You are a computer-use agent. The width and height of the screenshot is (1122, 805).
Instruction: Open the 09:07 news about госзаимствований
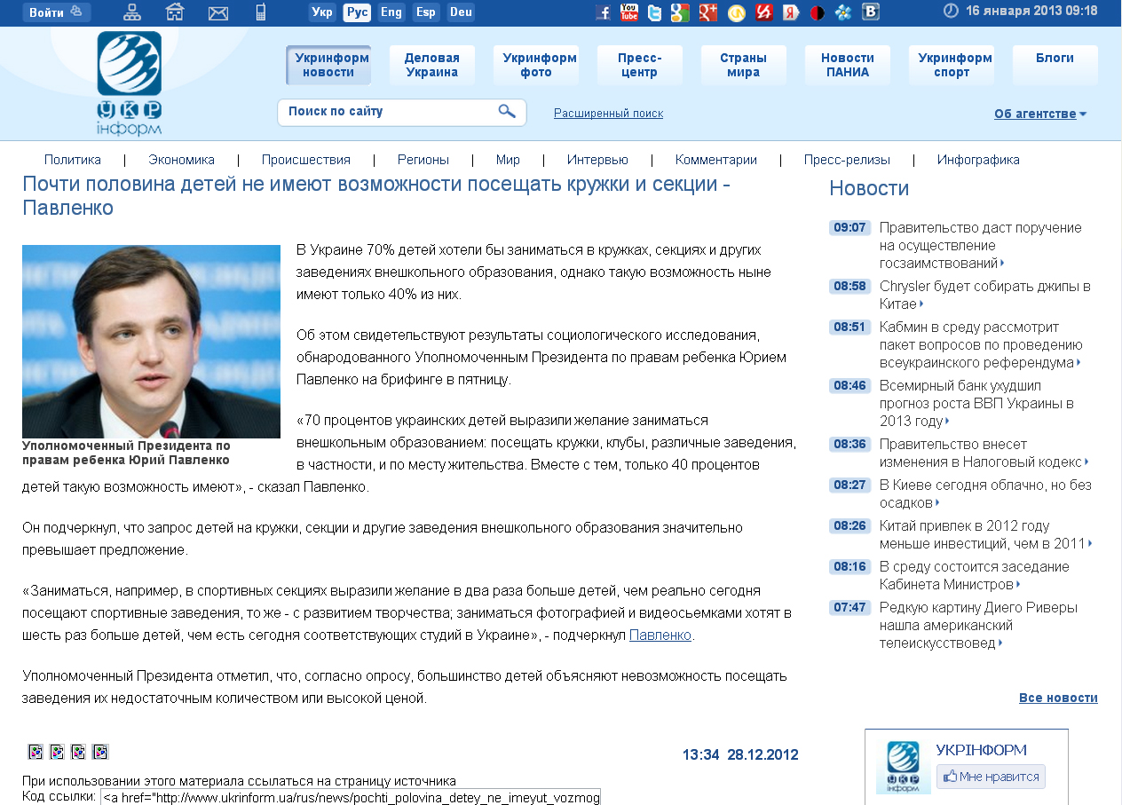(x=981, y=245)
